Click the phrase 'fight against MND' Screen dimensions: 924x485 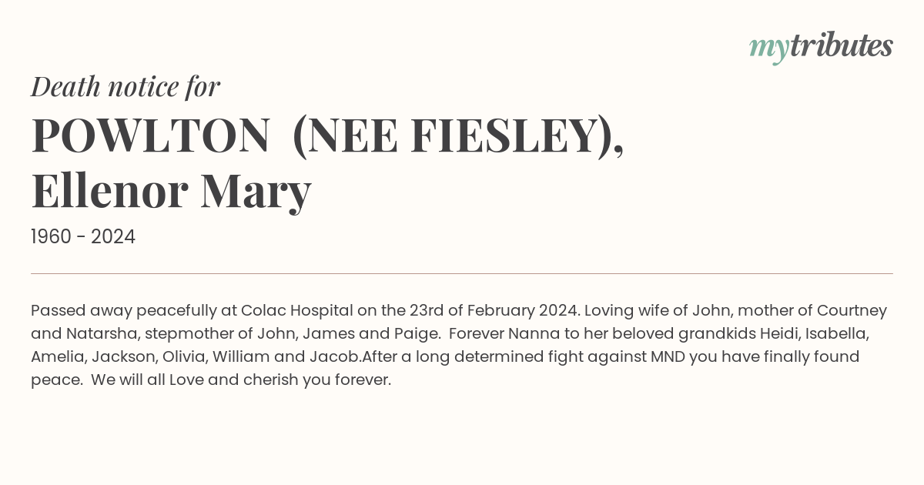625,357
